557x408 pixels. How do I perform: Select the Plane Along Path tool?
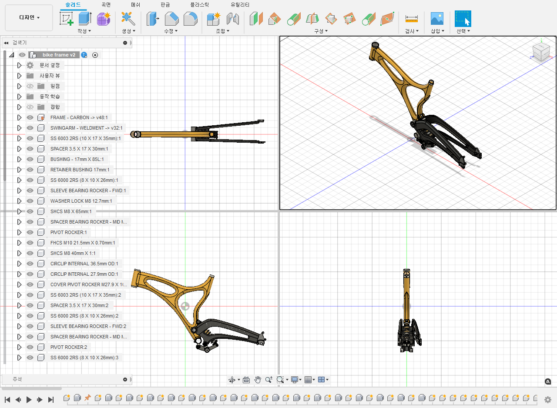tap(387, 19)
